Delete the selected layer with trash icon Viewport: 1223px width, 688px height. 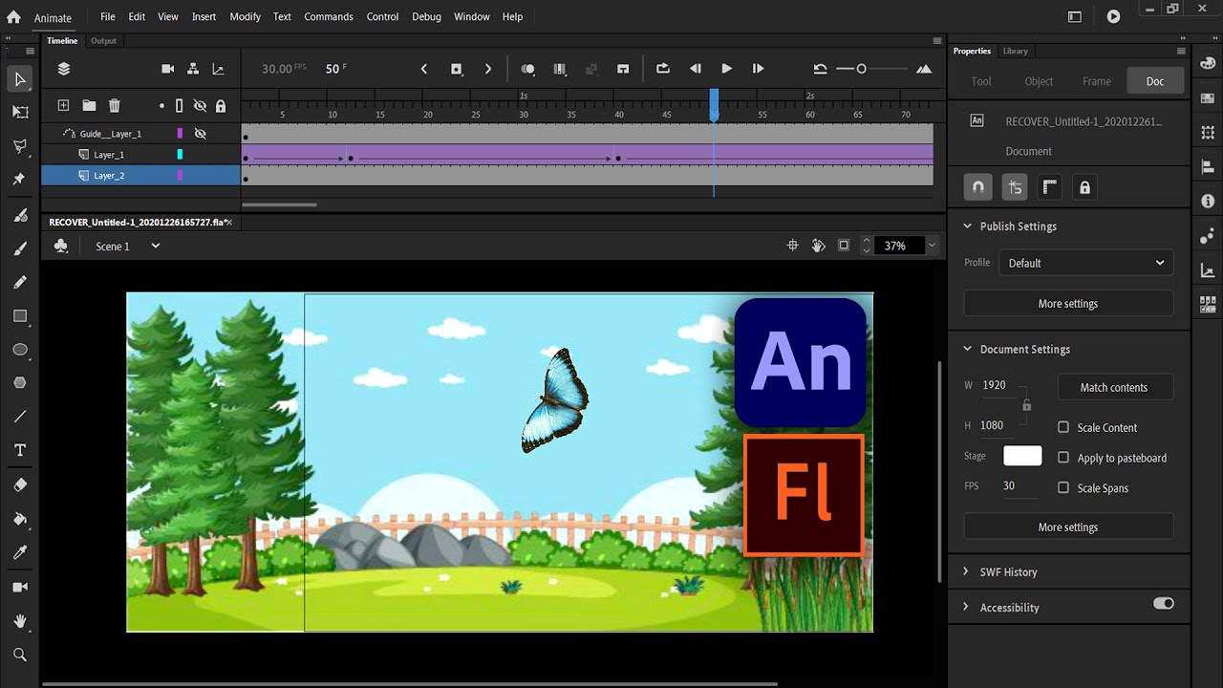click(115, 105)
